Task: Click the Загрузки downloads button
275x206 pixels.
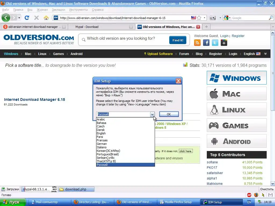Action: click(x=10, y=189)
